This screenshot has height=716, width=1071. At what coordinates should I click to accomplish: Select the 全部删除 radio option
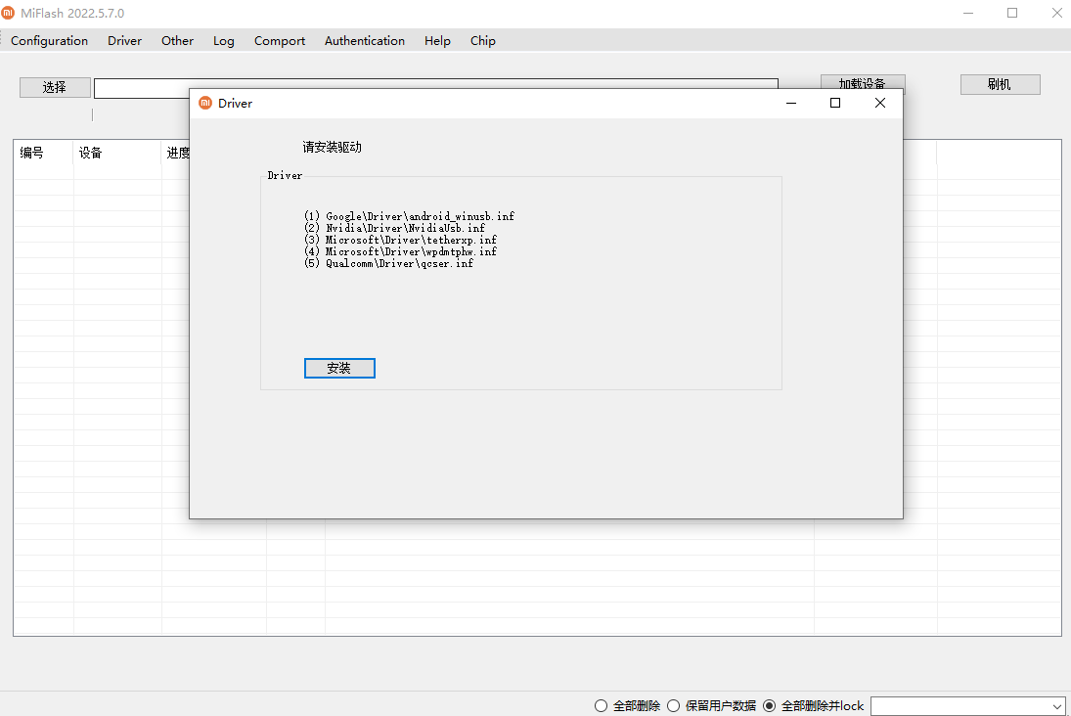pos(602,706)
